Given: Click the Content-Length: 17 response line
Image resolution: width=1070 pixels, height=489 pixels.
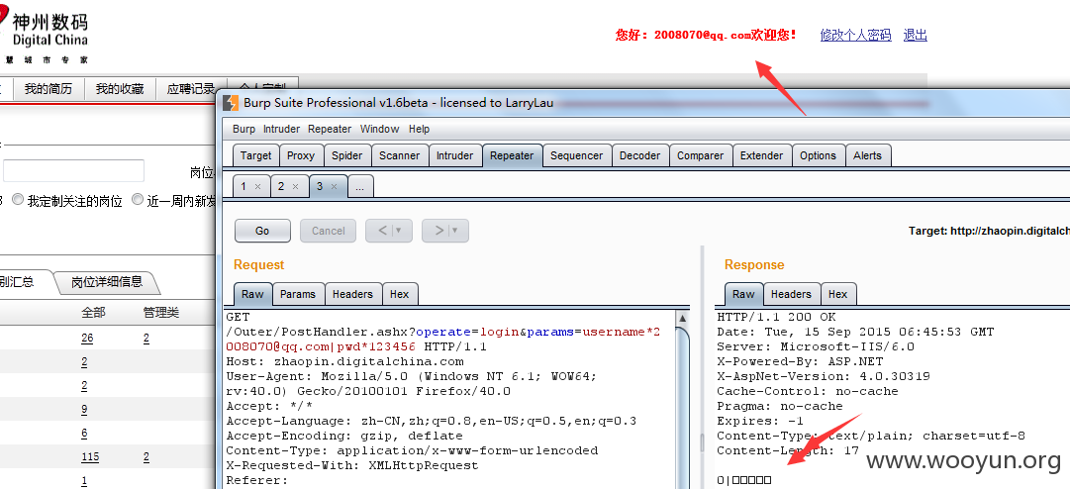Looking at the screenshot, I should point(788,450).
